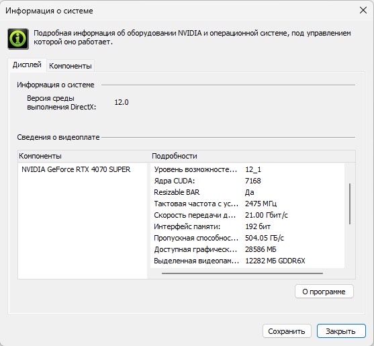Click the green NVIDIA info icon

18,39
